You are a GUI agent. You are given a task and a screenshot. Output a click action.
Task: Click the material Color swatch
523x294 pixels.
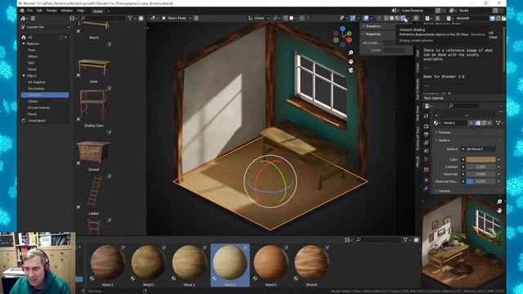(x=481, y=159)
